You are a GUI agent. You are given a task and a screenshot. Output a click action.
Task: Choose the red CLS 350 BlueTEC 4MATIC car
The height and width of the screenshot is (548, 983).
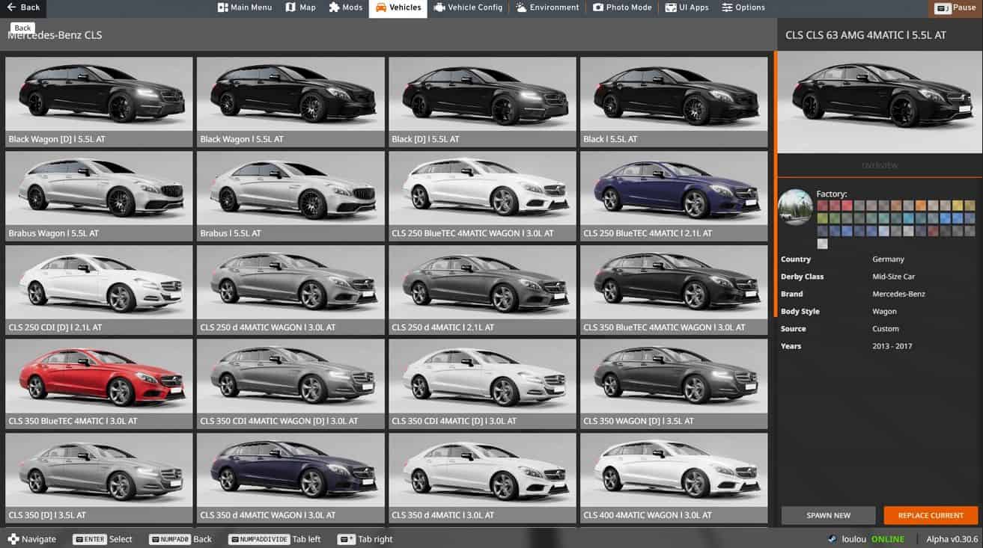(x=99, y=383)
